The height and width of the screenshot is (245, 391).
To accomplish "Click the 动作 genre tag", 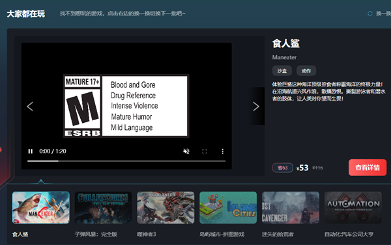I will [x=306, y=71].
